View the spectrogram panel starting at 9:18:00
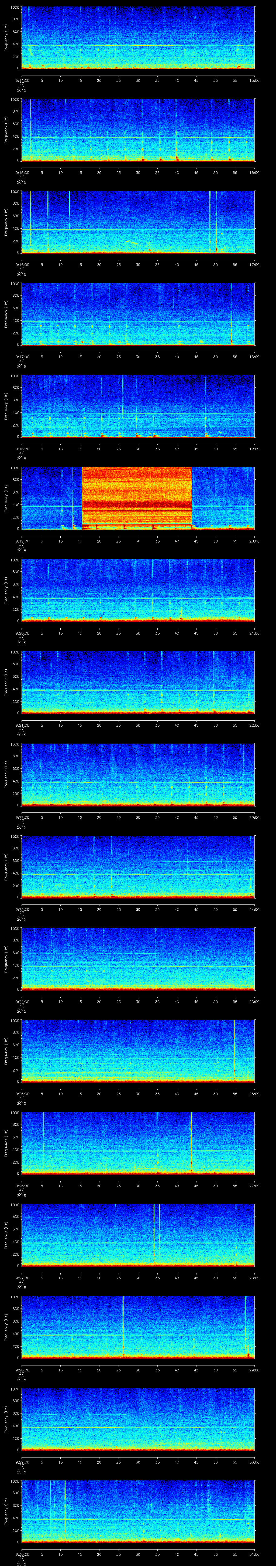Viewport: 276px width, 1566px height. (138, 406)
